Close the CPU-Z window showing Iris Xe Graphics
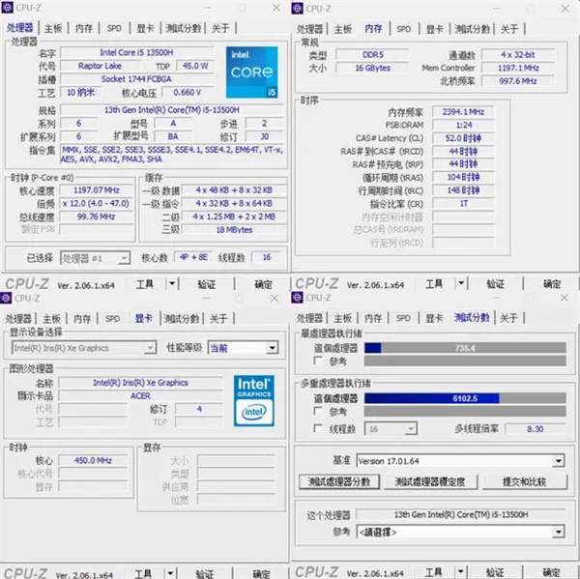This screenshot has width=580, height=579. click(275, 298)
